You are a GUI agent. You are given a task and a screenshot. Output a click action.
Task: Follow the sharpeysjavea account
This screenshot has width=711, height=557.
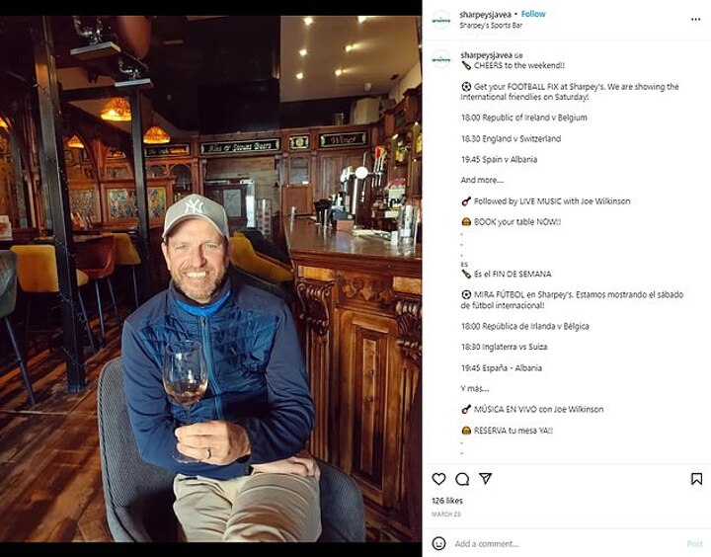coord(533,14)
